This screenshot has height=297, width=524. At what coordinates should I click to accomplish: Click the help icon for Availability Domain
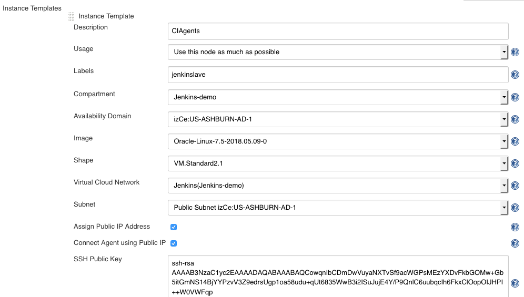click(x=515, y=119)
